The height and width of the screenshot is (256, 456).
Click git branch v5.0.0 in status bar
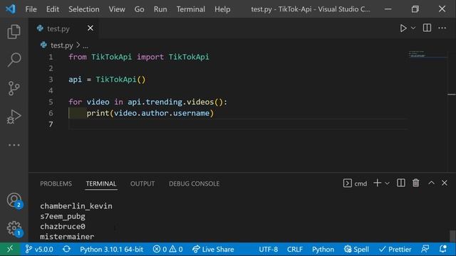(x=39, y=250)
